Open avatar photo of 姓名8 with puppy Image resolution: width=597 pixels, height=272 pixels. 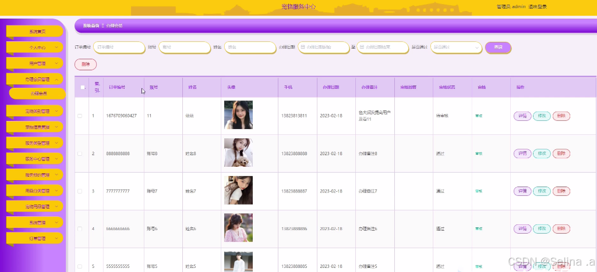pyautogui.click(x=238, y=153)
